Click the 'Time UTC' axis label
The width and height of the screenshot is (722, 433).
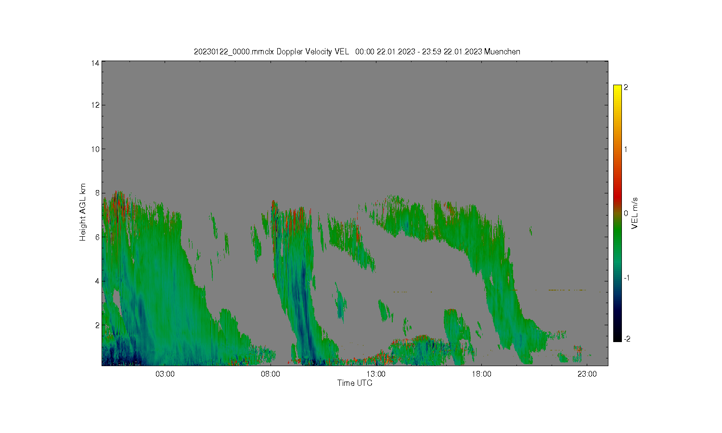(x=355, y=383)
